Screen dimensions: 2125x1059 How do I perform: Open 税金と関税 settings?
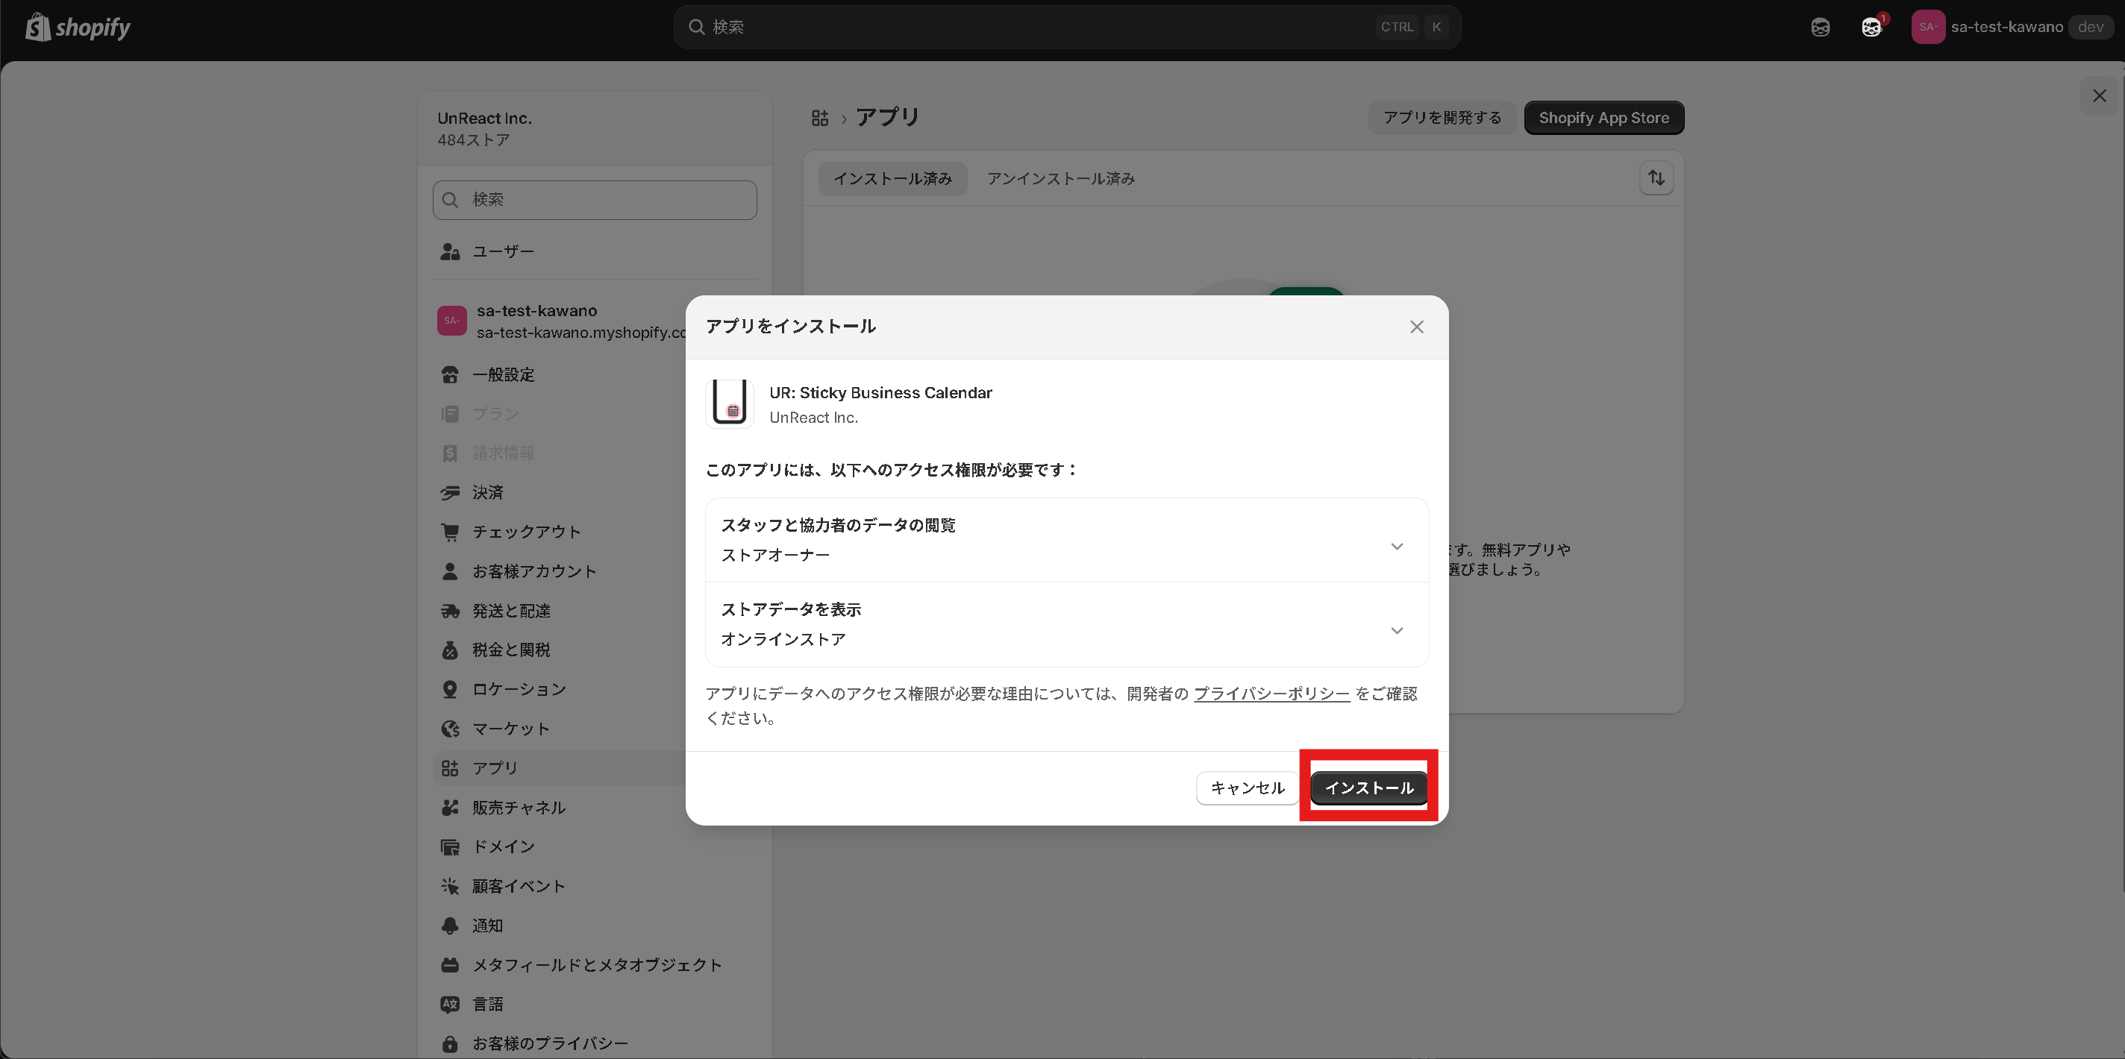click(x=560, y=650)
